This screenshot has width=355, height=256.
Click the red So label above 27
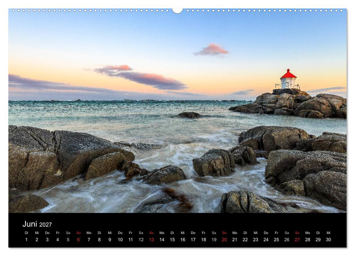[297, 233]
